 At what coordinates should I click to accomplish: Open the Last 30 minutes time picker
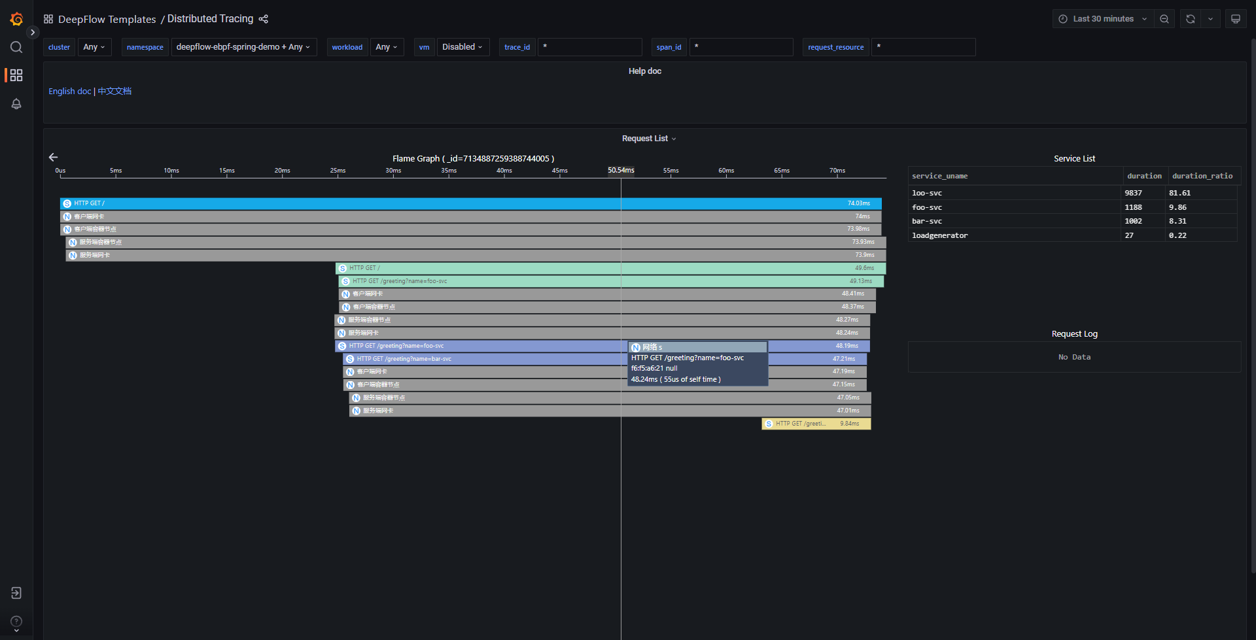(x=1102, y=18)
